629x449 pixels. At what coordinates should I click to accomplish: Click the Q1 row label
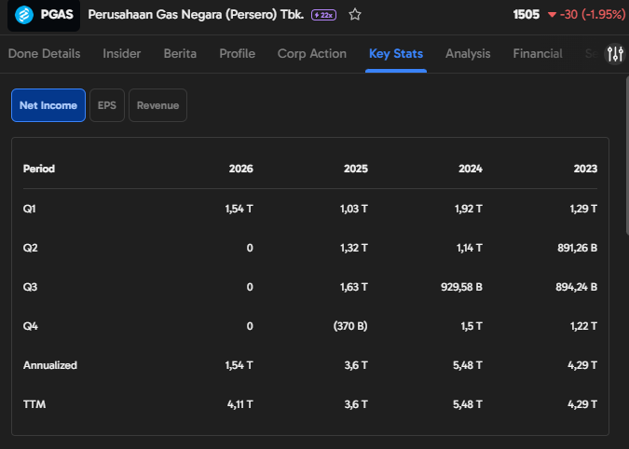(30, 209)
